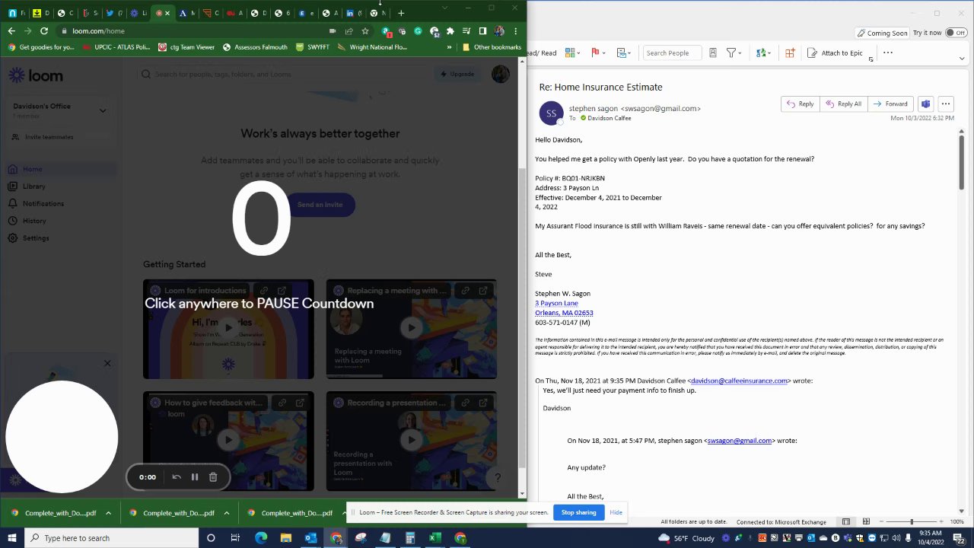Click the davidson@calfeeinsurance.com email link
Screen dimensions: 974x548
pyautogui.click(x=739, y=381)
